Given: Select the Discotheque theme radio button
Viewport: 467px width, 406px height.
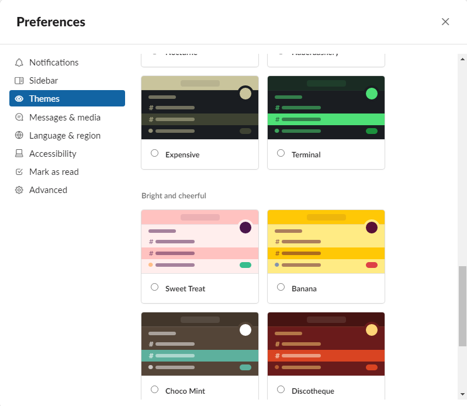Looking at the screenshot, I should coord(281,390).
